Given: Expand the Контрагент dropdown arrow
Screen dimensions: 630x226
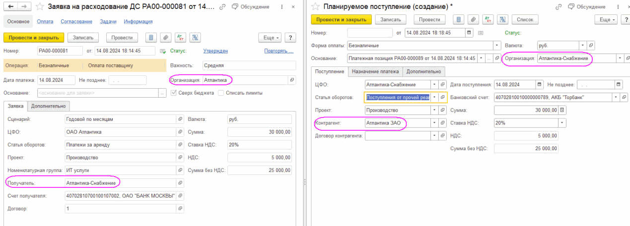Looking at the screenshot, I should 434,123.
